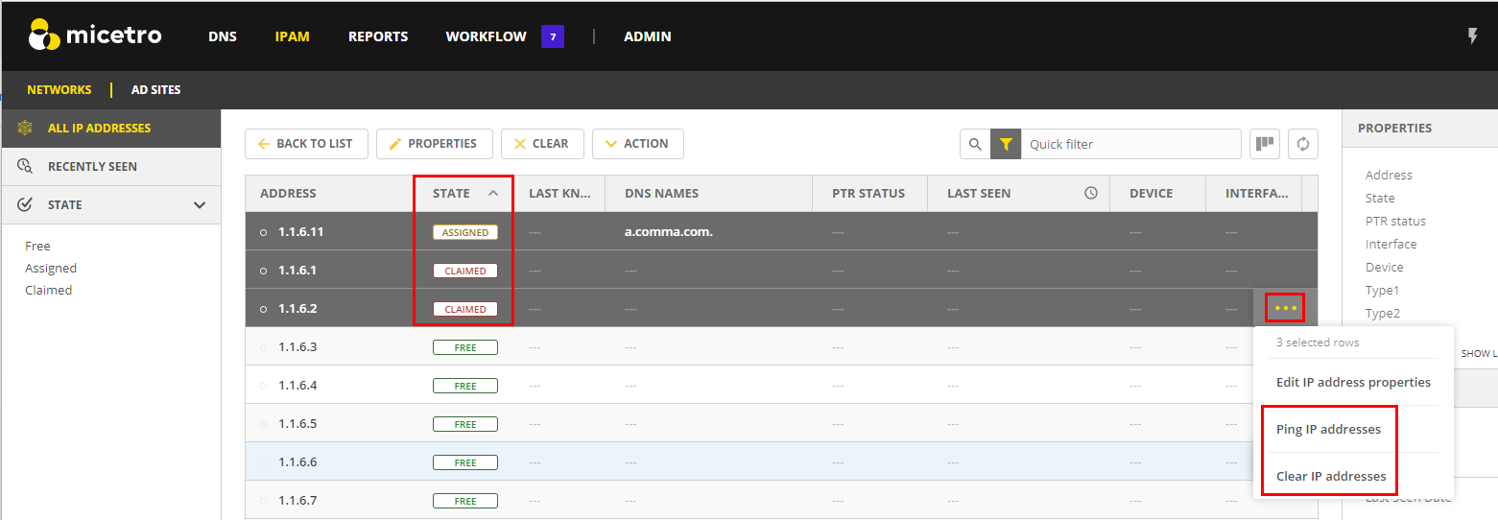Collapse the State section chevron in sidebar
The image size is (1498, 520).
click(200, 204)
